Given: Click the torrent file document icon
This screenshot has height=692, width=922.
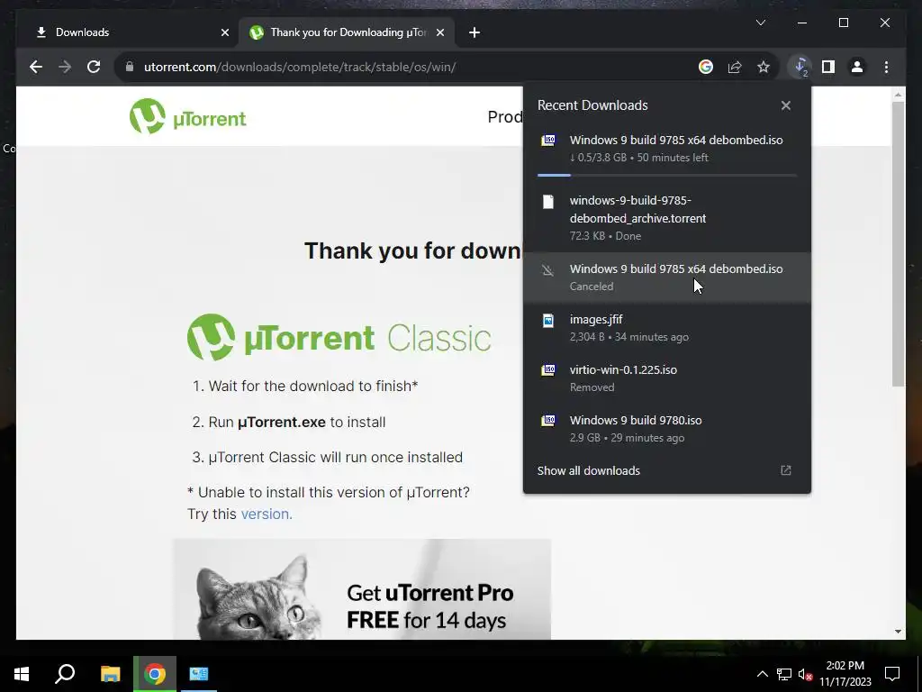Looking at the screenshot, I should [x=548, y=202].
